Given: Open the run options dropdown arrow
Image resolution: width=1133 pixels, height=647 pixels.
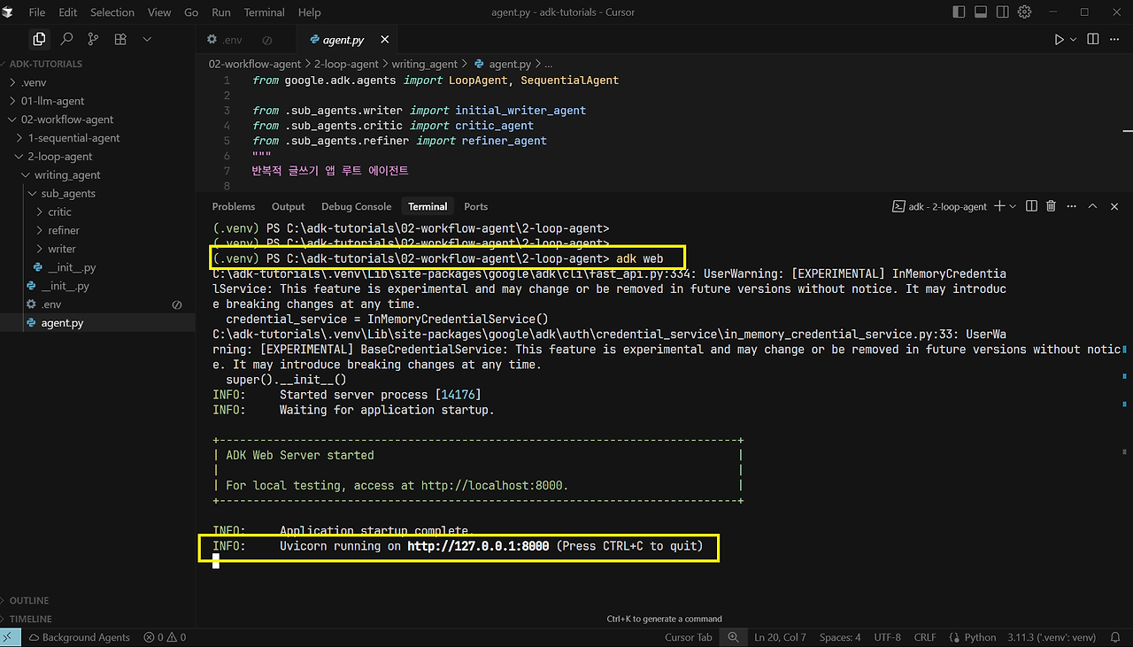Looking at the screenshot, I should click(x=1074, y=40).
